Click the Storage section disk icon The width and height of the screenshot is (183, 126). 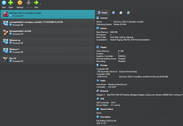tap(98, 65)
